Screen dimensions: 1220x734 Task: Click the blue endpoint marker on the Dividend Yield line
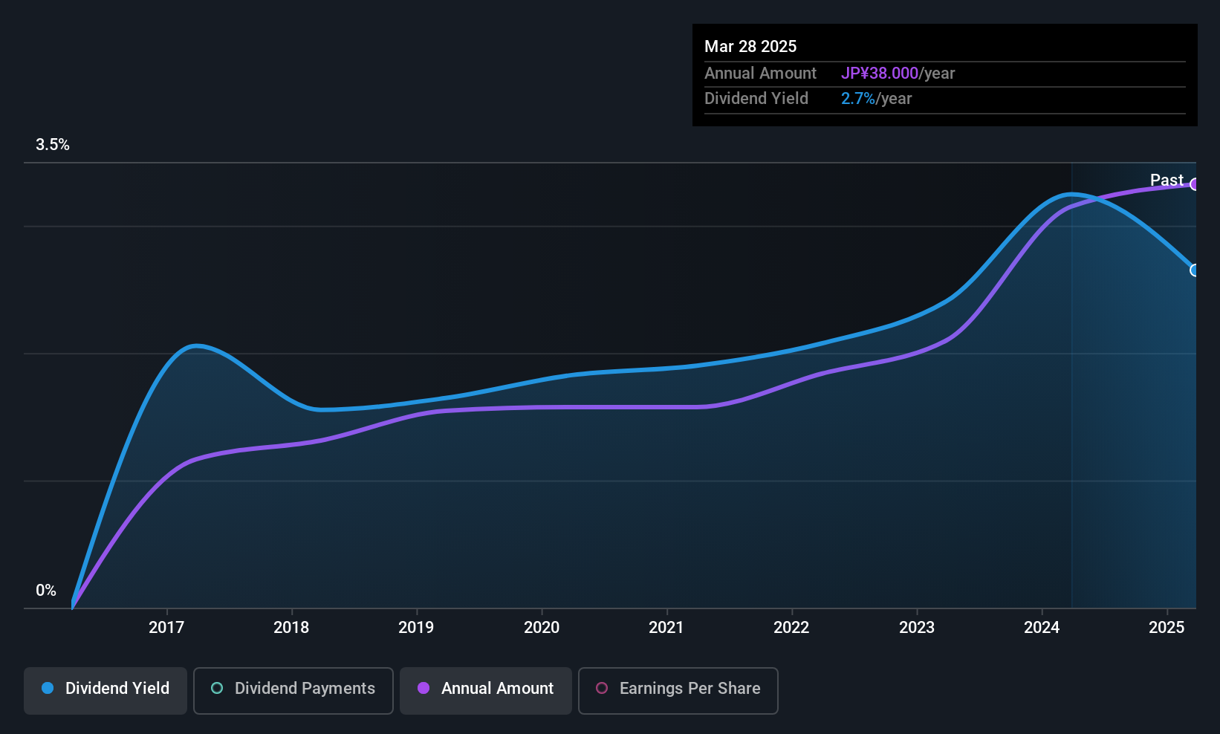tap(1194, 270)
